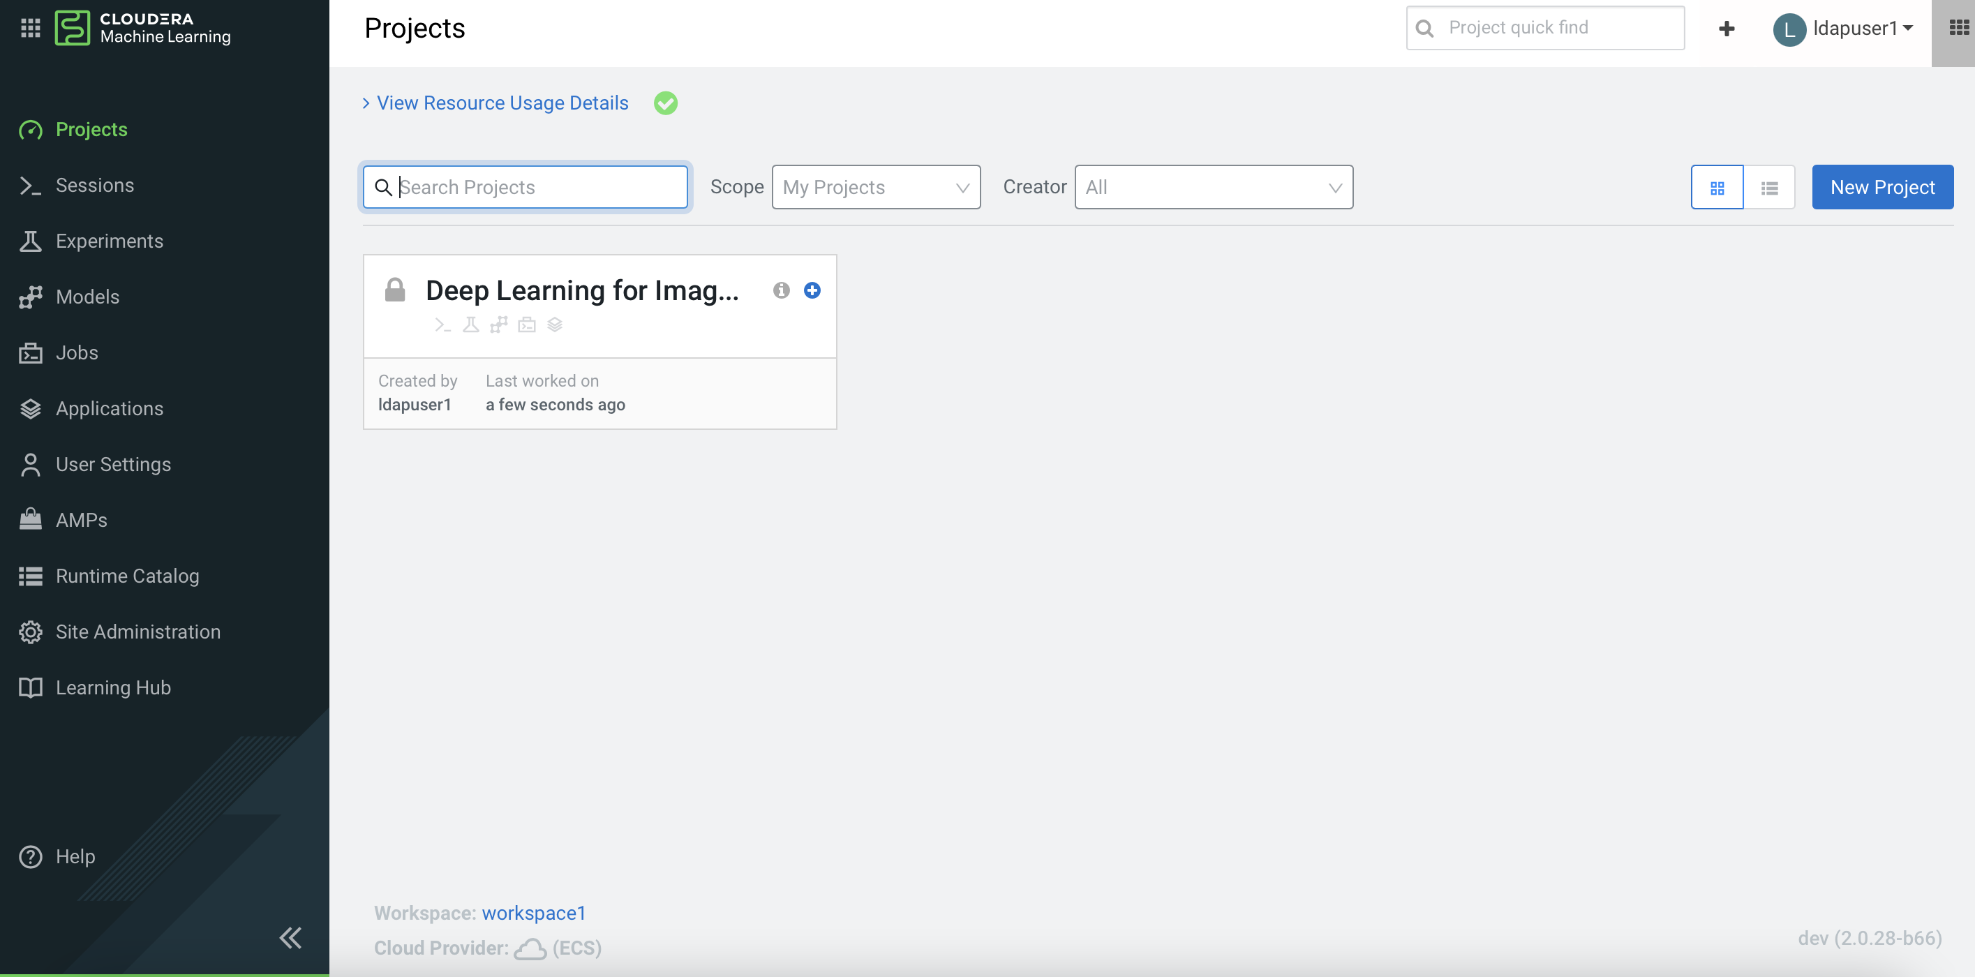The width and height of the screenshot is (1975, 977).
Task: Open Site Administration from sidebar
Action: click(x=138, y=632)
